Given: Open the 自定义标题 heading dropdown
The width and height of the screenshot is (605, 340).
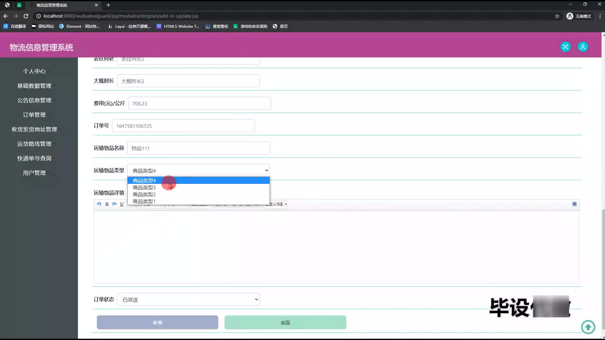Looking at the screenshot, I should click(277, 204).
